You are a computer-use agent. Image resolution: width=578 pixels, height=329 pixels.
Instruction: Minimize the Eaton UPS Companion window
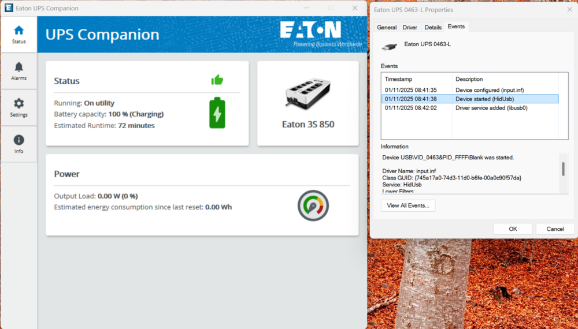click(x=307, y=8)
